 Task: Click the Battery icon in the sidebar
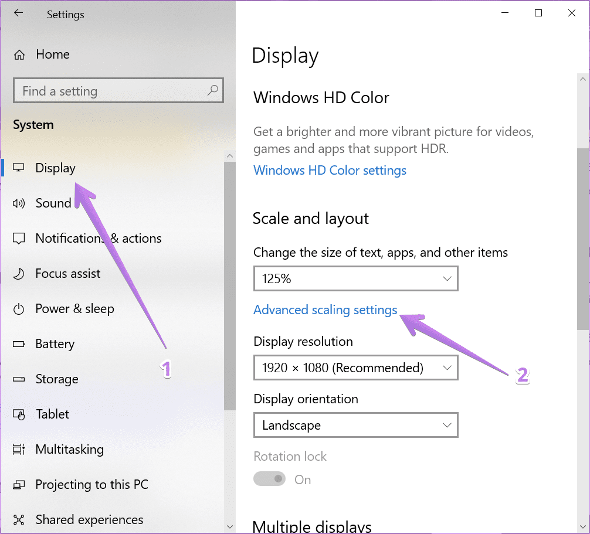19,344
